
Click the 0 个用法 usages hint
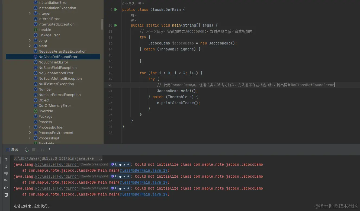128,4
